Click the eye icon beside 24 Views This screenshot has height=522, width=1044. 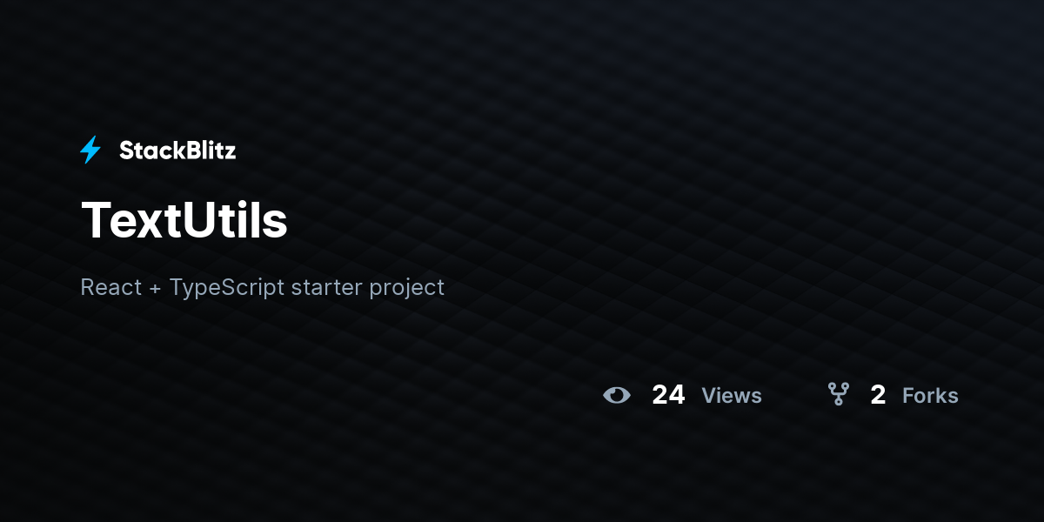point(617,395)
